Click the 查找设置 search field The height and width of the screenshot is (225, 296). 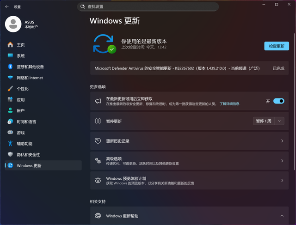148,7
